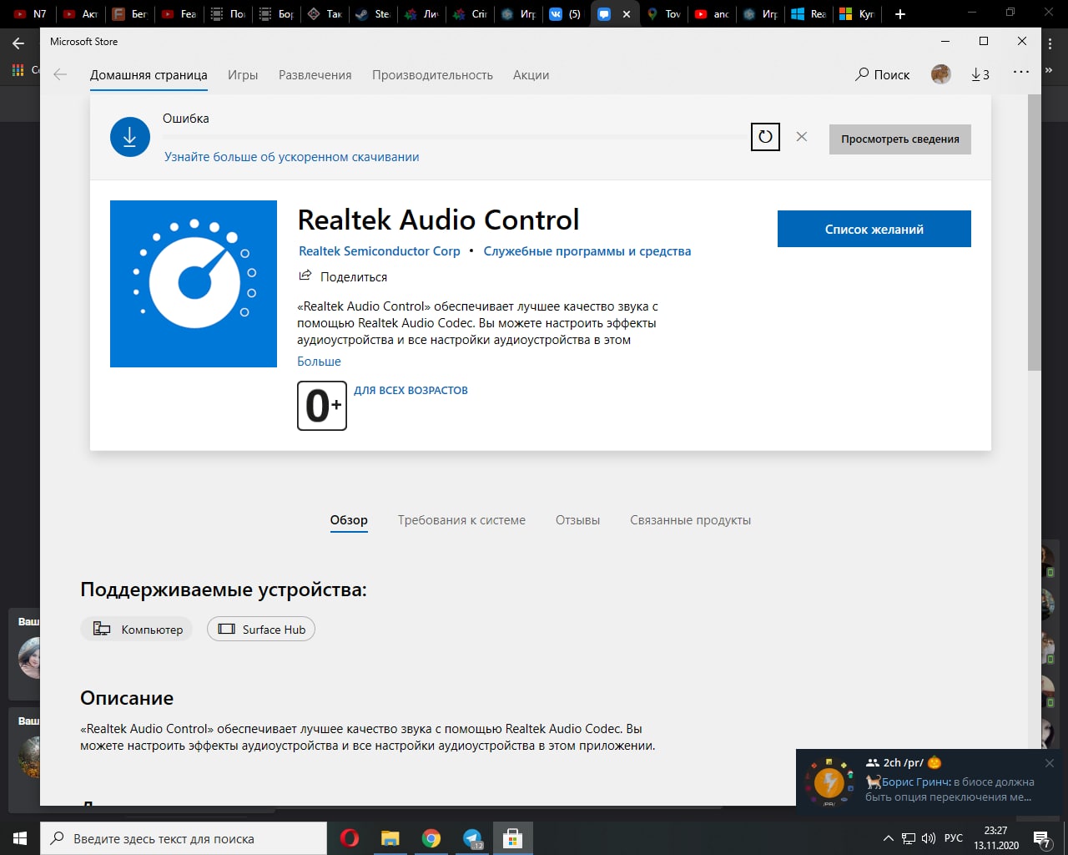Click the Surface Hub device chip
This screenshot has height=855, width=1068.
pos(261,630)
